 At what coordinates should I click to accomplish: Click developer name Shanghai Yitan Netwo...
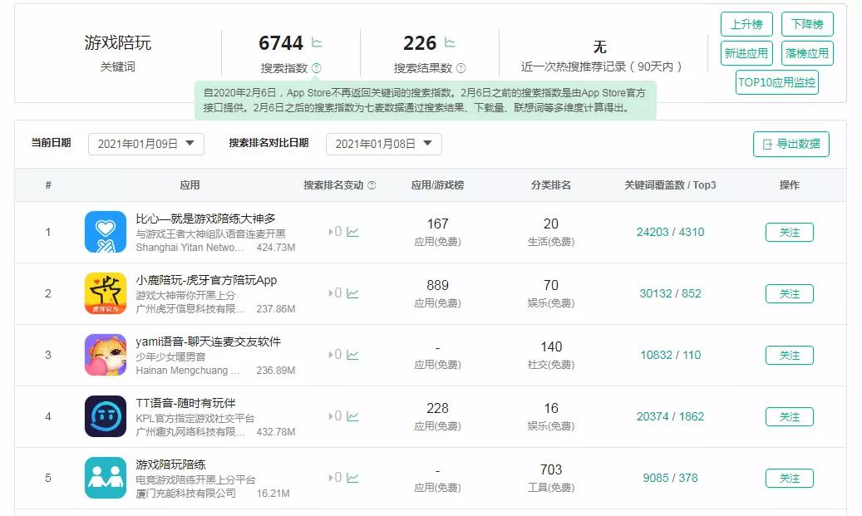(x=190, y=248)
